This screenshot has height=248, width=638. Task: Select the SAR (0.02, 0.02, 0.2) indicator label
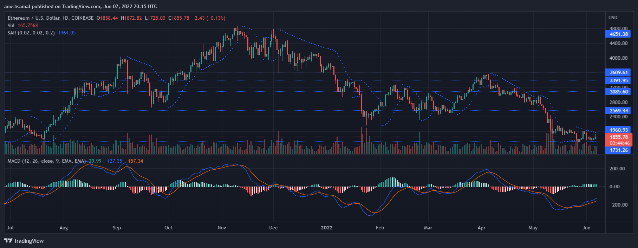point(31,33)
